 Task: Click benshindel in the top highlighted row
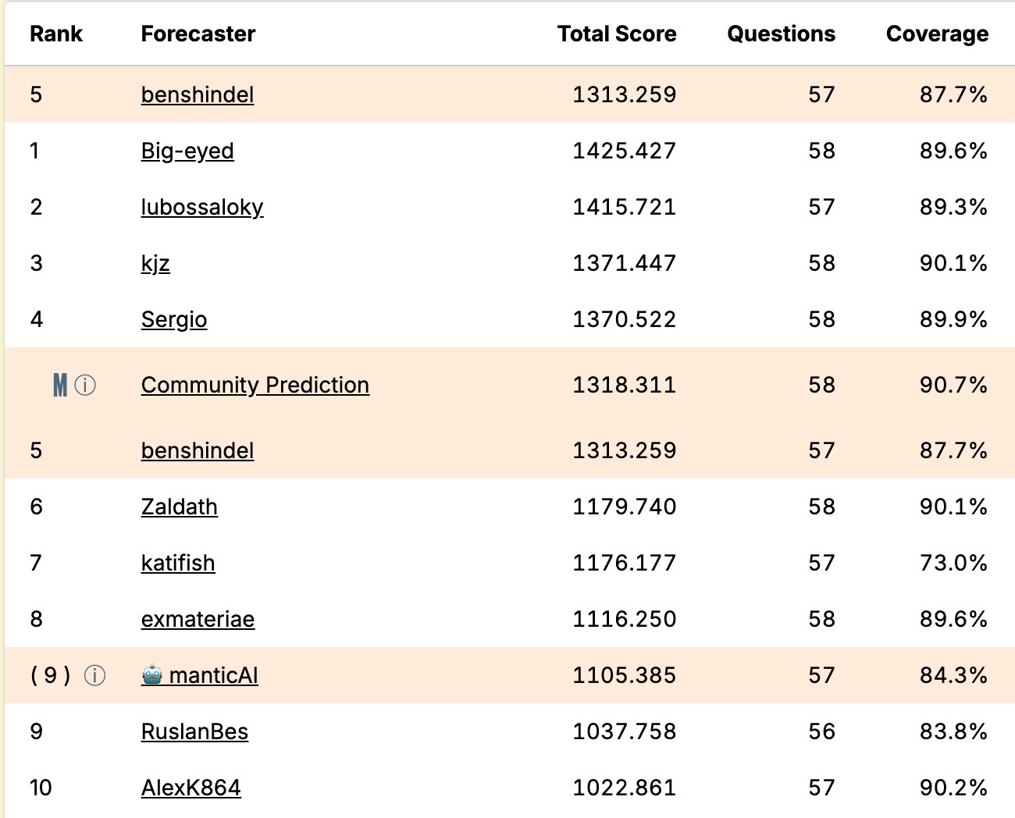click(198, 94)
